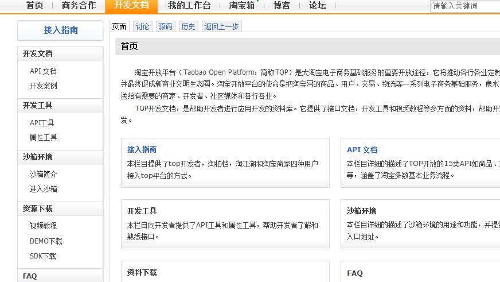500x282 pixels.
Task: Click 进入沙箱 in the sidebar
Action: 44,189
